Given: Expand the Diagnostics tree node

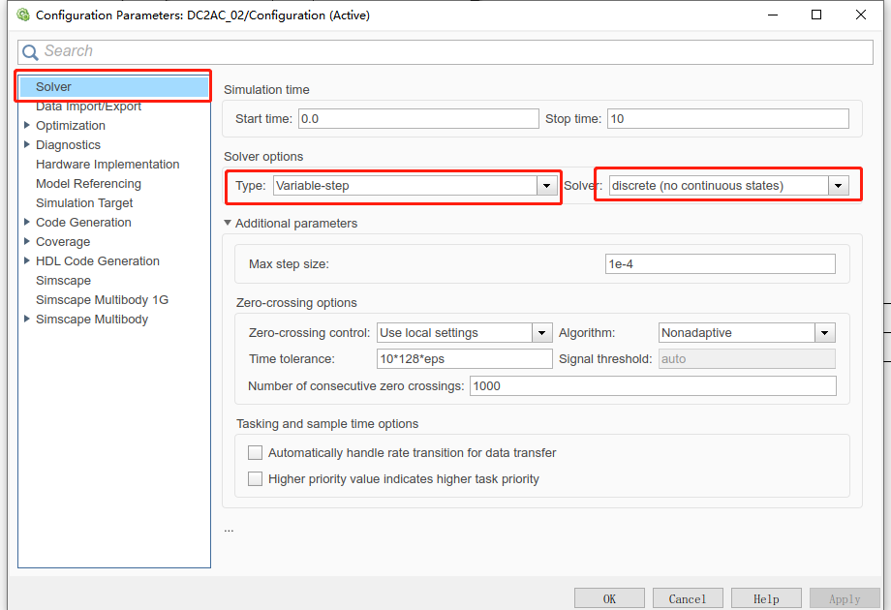Looking at the screenshot, I should pyautogui.click(x=27, y=144).
